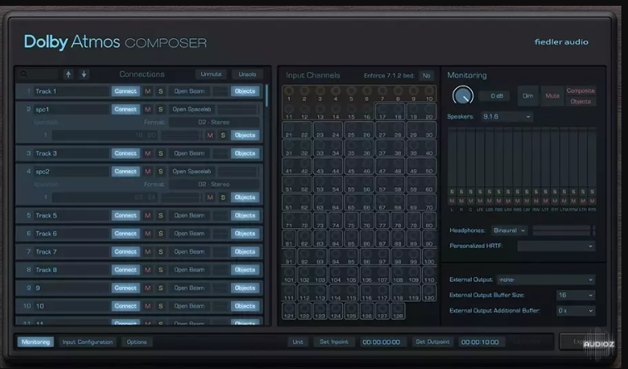
Task: Click the Set Outpoint button
Action: [x=432, y=342]
